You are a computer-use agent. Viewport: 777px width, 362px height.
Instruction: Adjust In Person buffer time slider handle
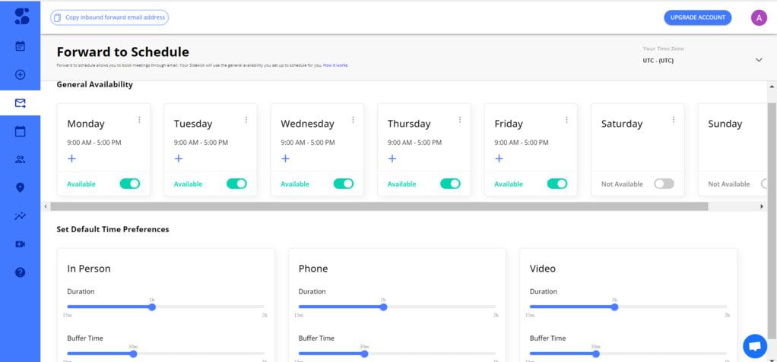[133, 354]
